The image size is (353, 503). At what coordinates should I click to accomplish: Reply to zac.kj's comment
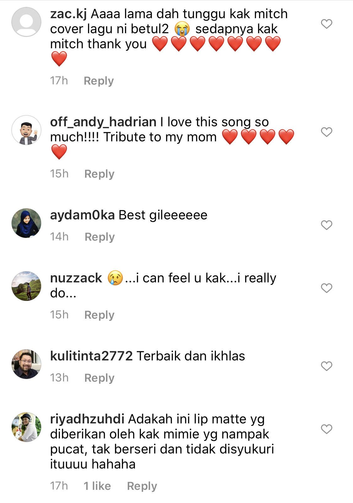pyautogui.click(x=99, y=81)
